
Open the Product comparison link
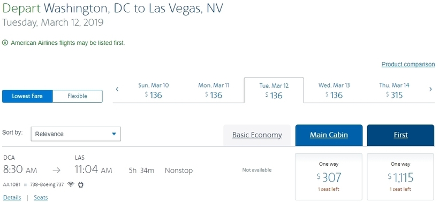408,65
